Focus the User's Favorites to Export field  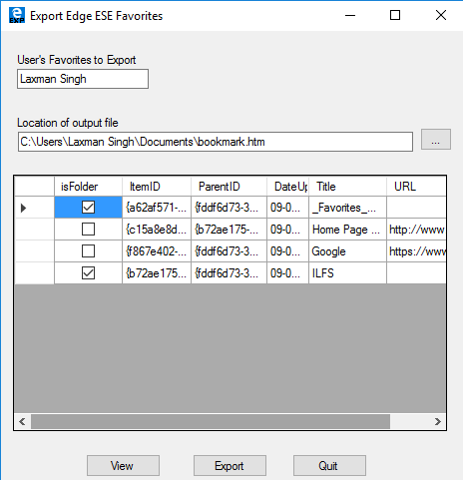coord(83,79)
